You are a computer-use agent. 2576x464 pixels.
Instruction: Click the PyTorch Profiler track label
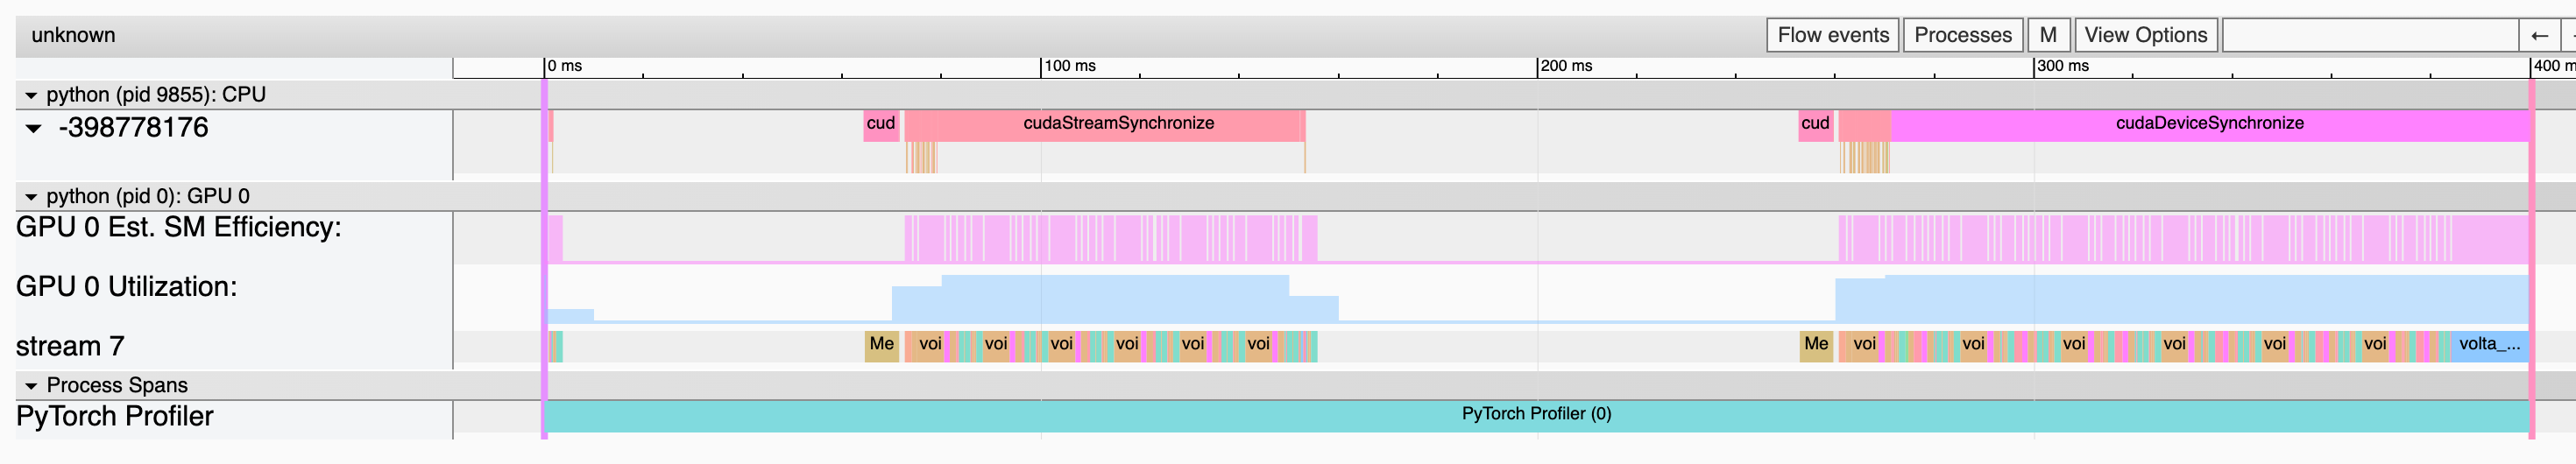tap(115, 417)
